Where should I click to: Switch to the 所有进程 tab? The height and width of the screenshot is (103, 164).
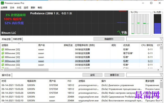click(6, 39)
